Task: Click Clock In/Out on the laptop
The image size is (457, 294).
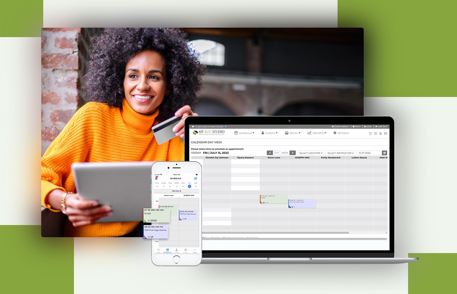Action: (340, 127)
